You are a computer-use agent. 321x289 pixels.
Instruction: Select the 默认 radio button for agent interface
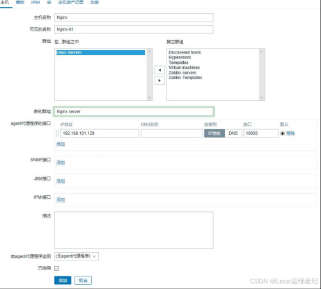[282, 133]
